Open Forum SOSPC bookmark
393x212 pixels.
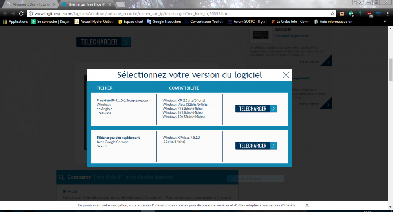tap(247, 22)
